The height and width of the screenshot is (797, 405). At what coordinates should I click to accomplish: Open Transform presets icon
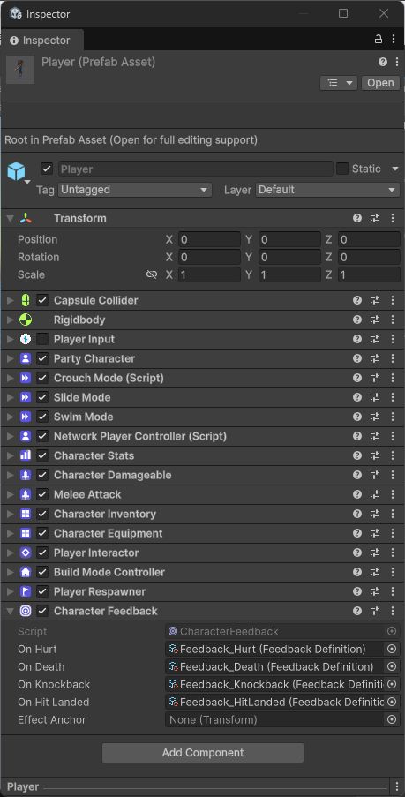[x=375, y=218]
